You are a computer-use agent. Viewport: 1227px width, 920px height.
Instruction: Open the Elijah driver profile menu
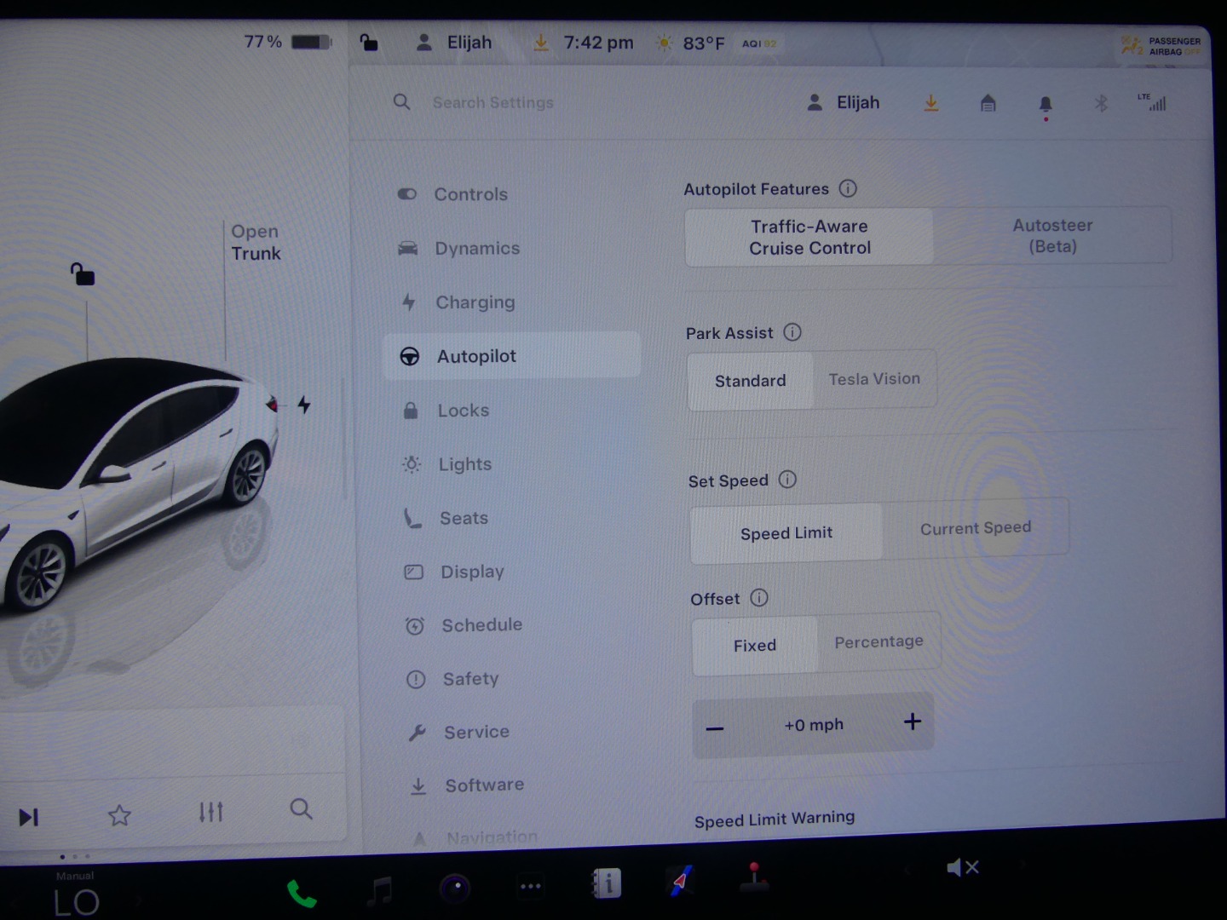pyautogui.click(x=844, y=103)
